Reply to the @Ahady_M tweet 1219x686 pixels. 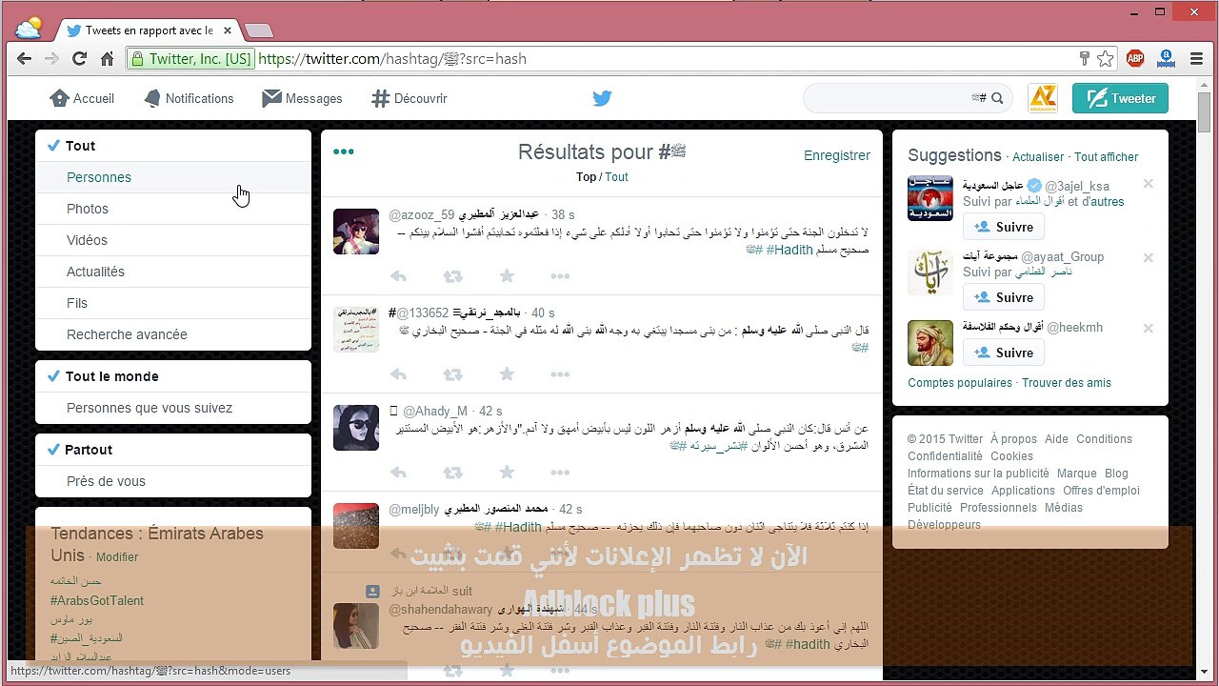(x=398, y=473)
